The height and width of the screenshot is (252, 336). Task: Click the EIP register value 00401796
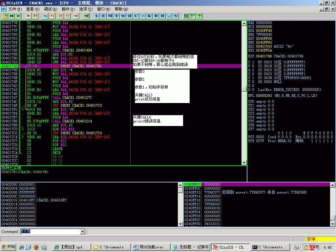click(x=264, y=56)
